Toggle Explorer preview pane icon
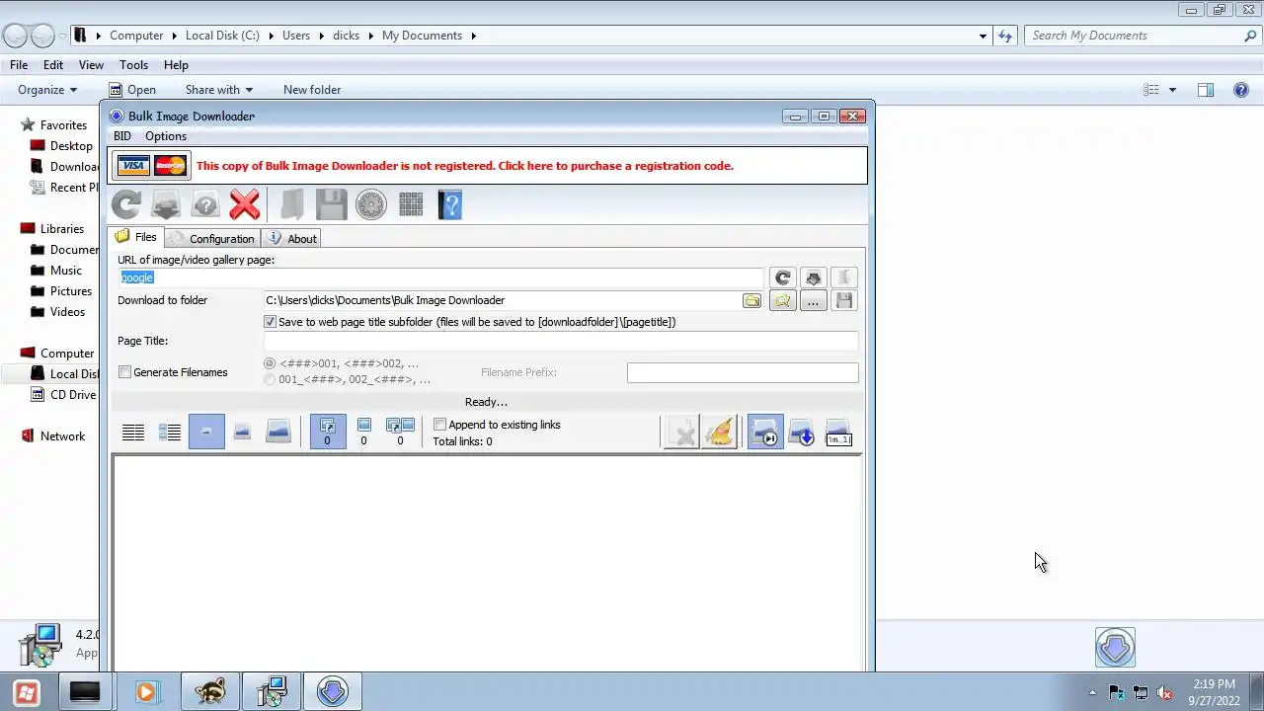This screenshot has width=1264, height=711. click(x=1206, y=90)
